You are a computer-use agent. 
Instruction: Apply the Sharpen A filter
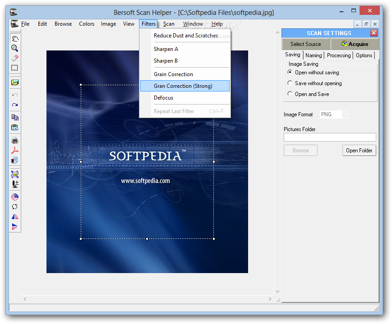pyautogui.click(x=185, y=49)
